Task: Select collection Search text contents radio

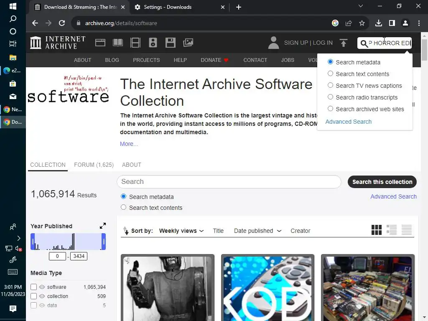Action: click(123, 207)
